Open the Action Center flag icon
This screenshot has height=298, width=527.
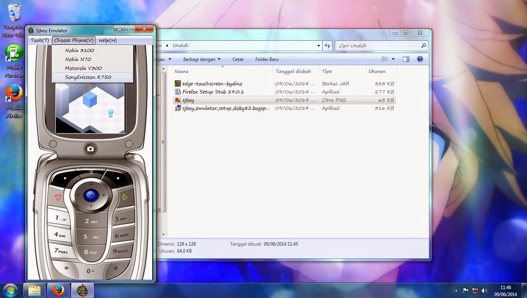click(x=466, y=290)
